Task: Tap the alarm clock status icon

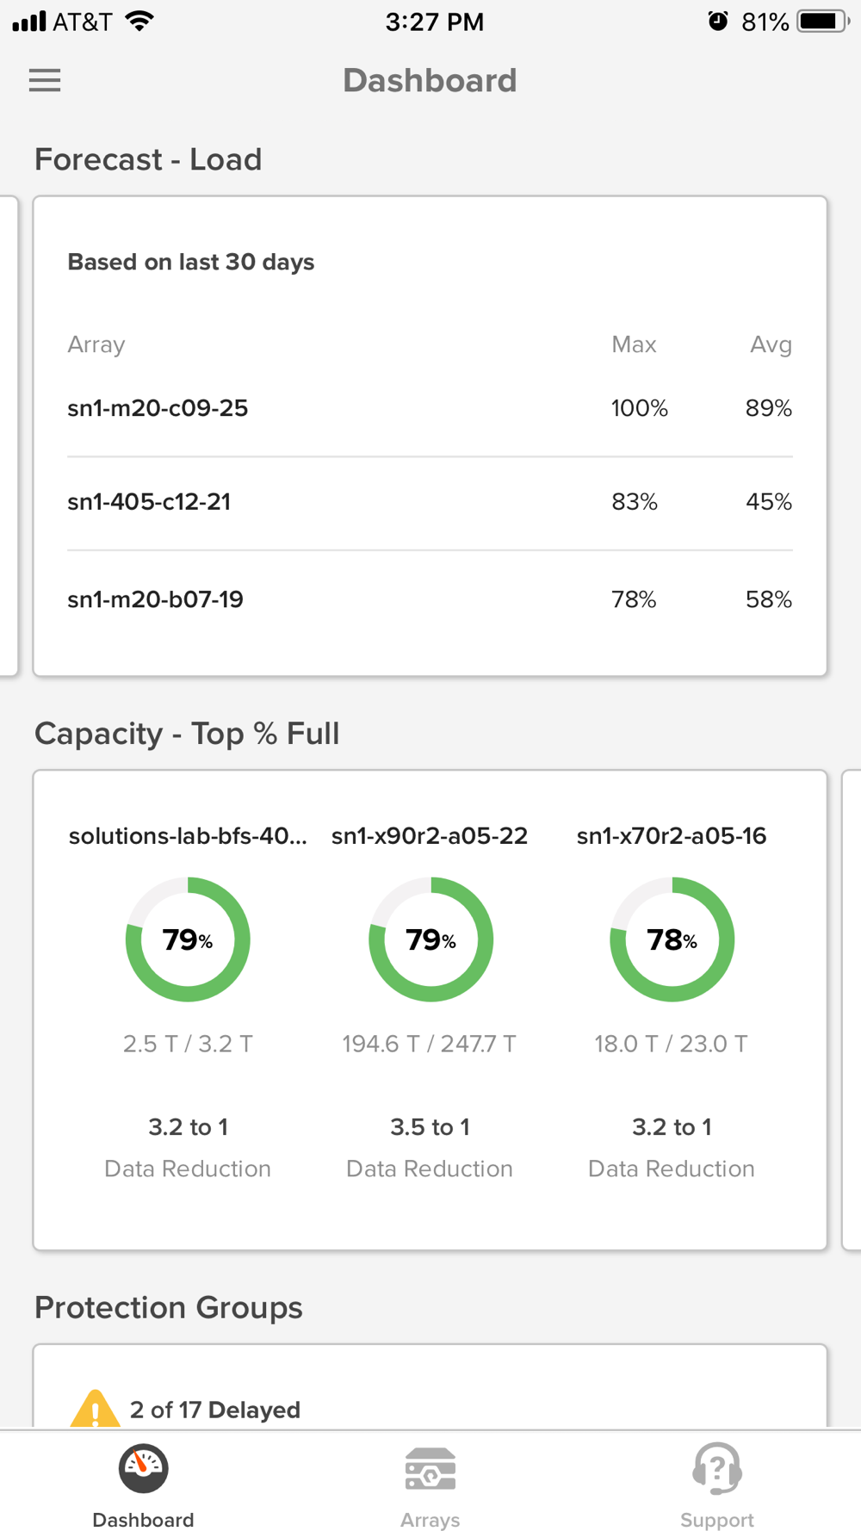Action: coord(718,21)
